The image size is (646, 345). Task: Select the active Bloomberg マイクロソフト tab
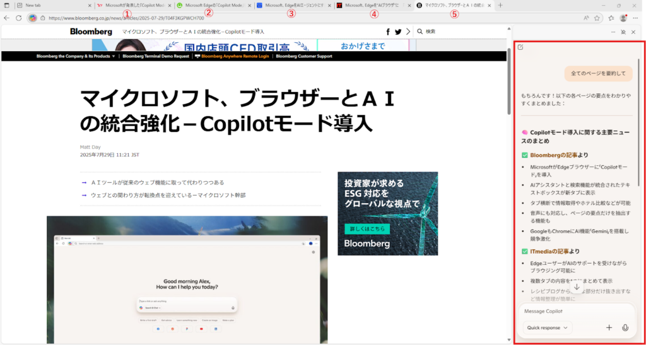[x=453, y=5]
